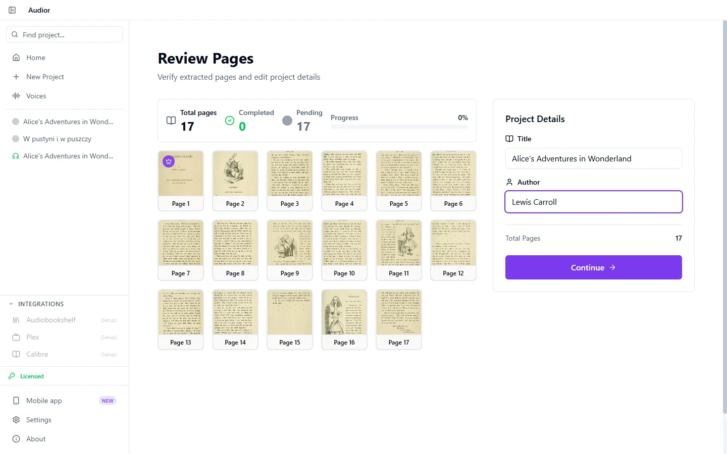Click the Voices waveform icon

coord(16,96)
